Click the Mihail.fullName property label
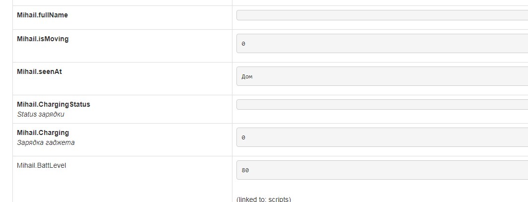This screenshot has height=202, width=528. coord(42,15)
